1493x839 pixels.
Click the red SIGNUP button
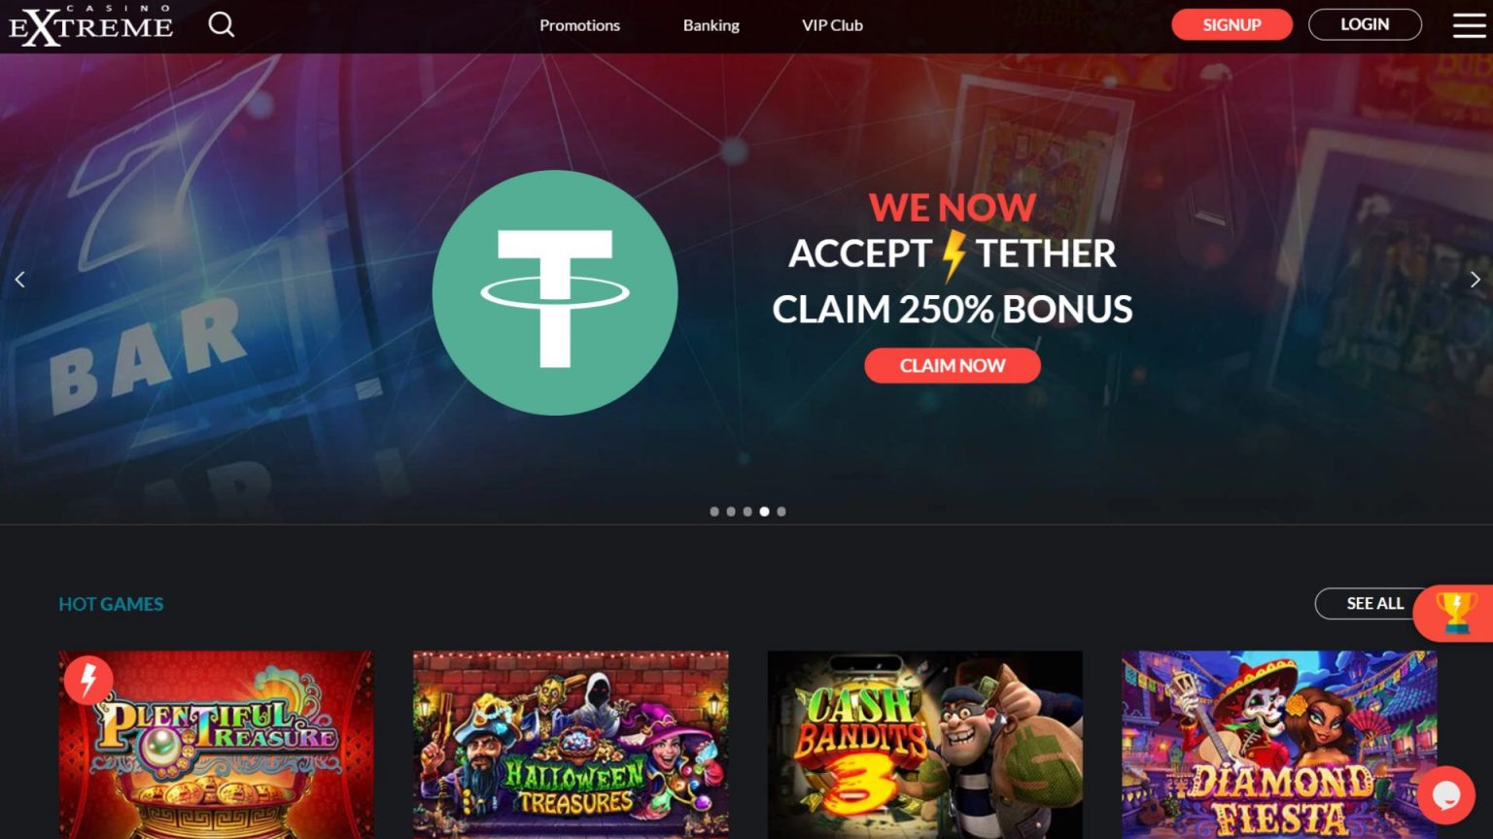(x=1232, y=24)
